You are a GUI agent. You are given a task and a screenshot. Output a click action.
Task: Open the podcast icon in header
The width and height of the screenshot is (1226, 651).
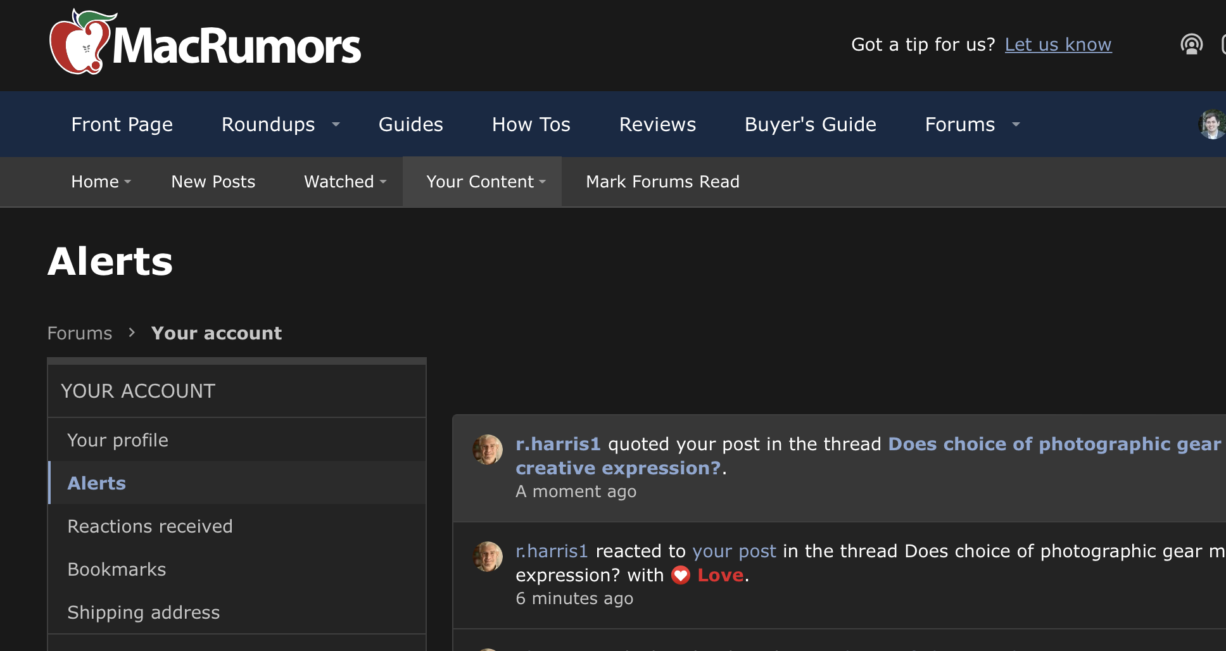click(x=1191, y=44)
